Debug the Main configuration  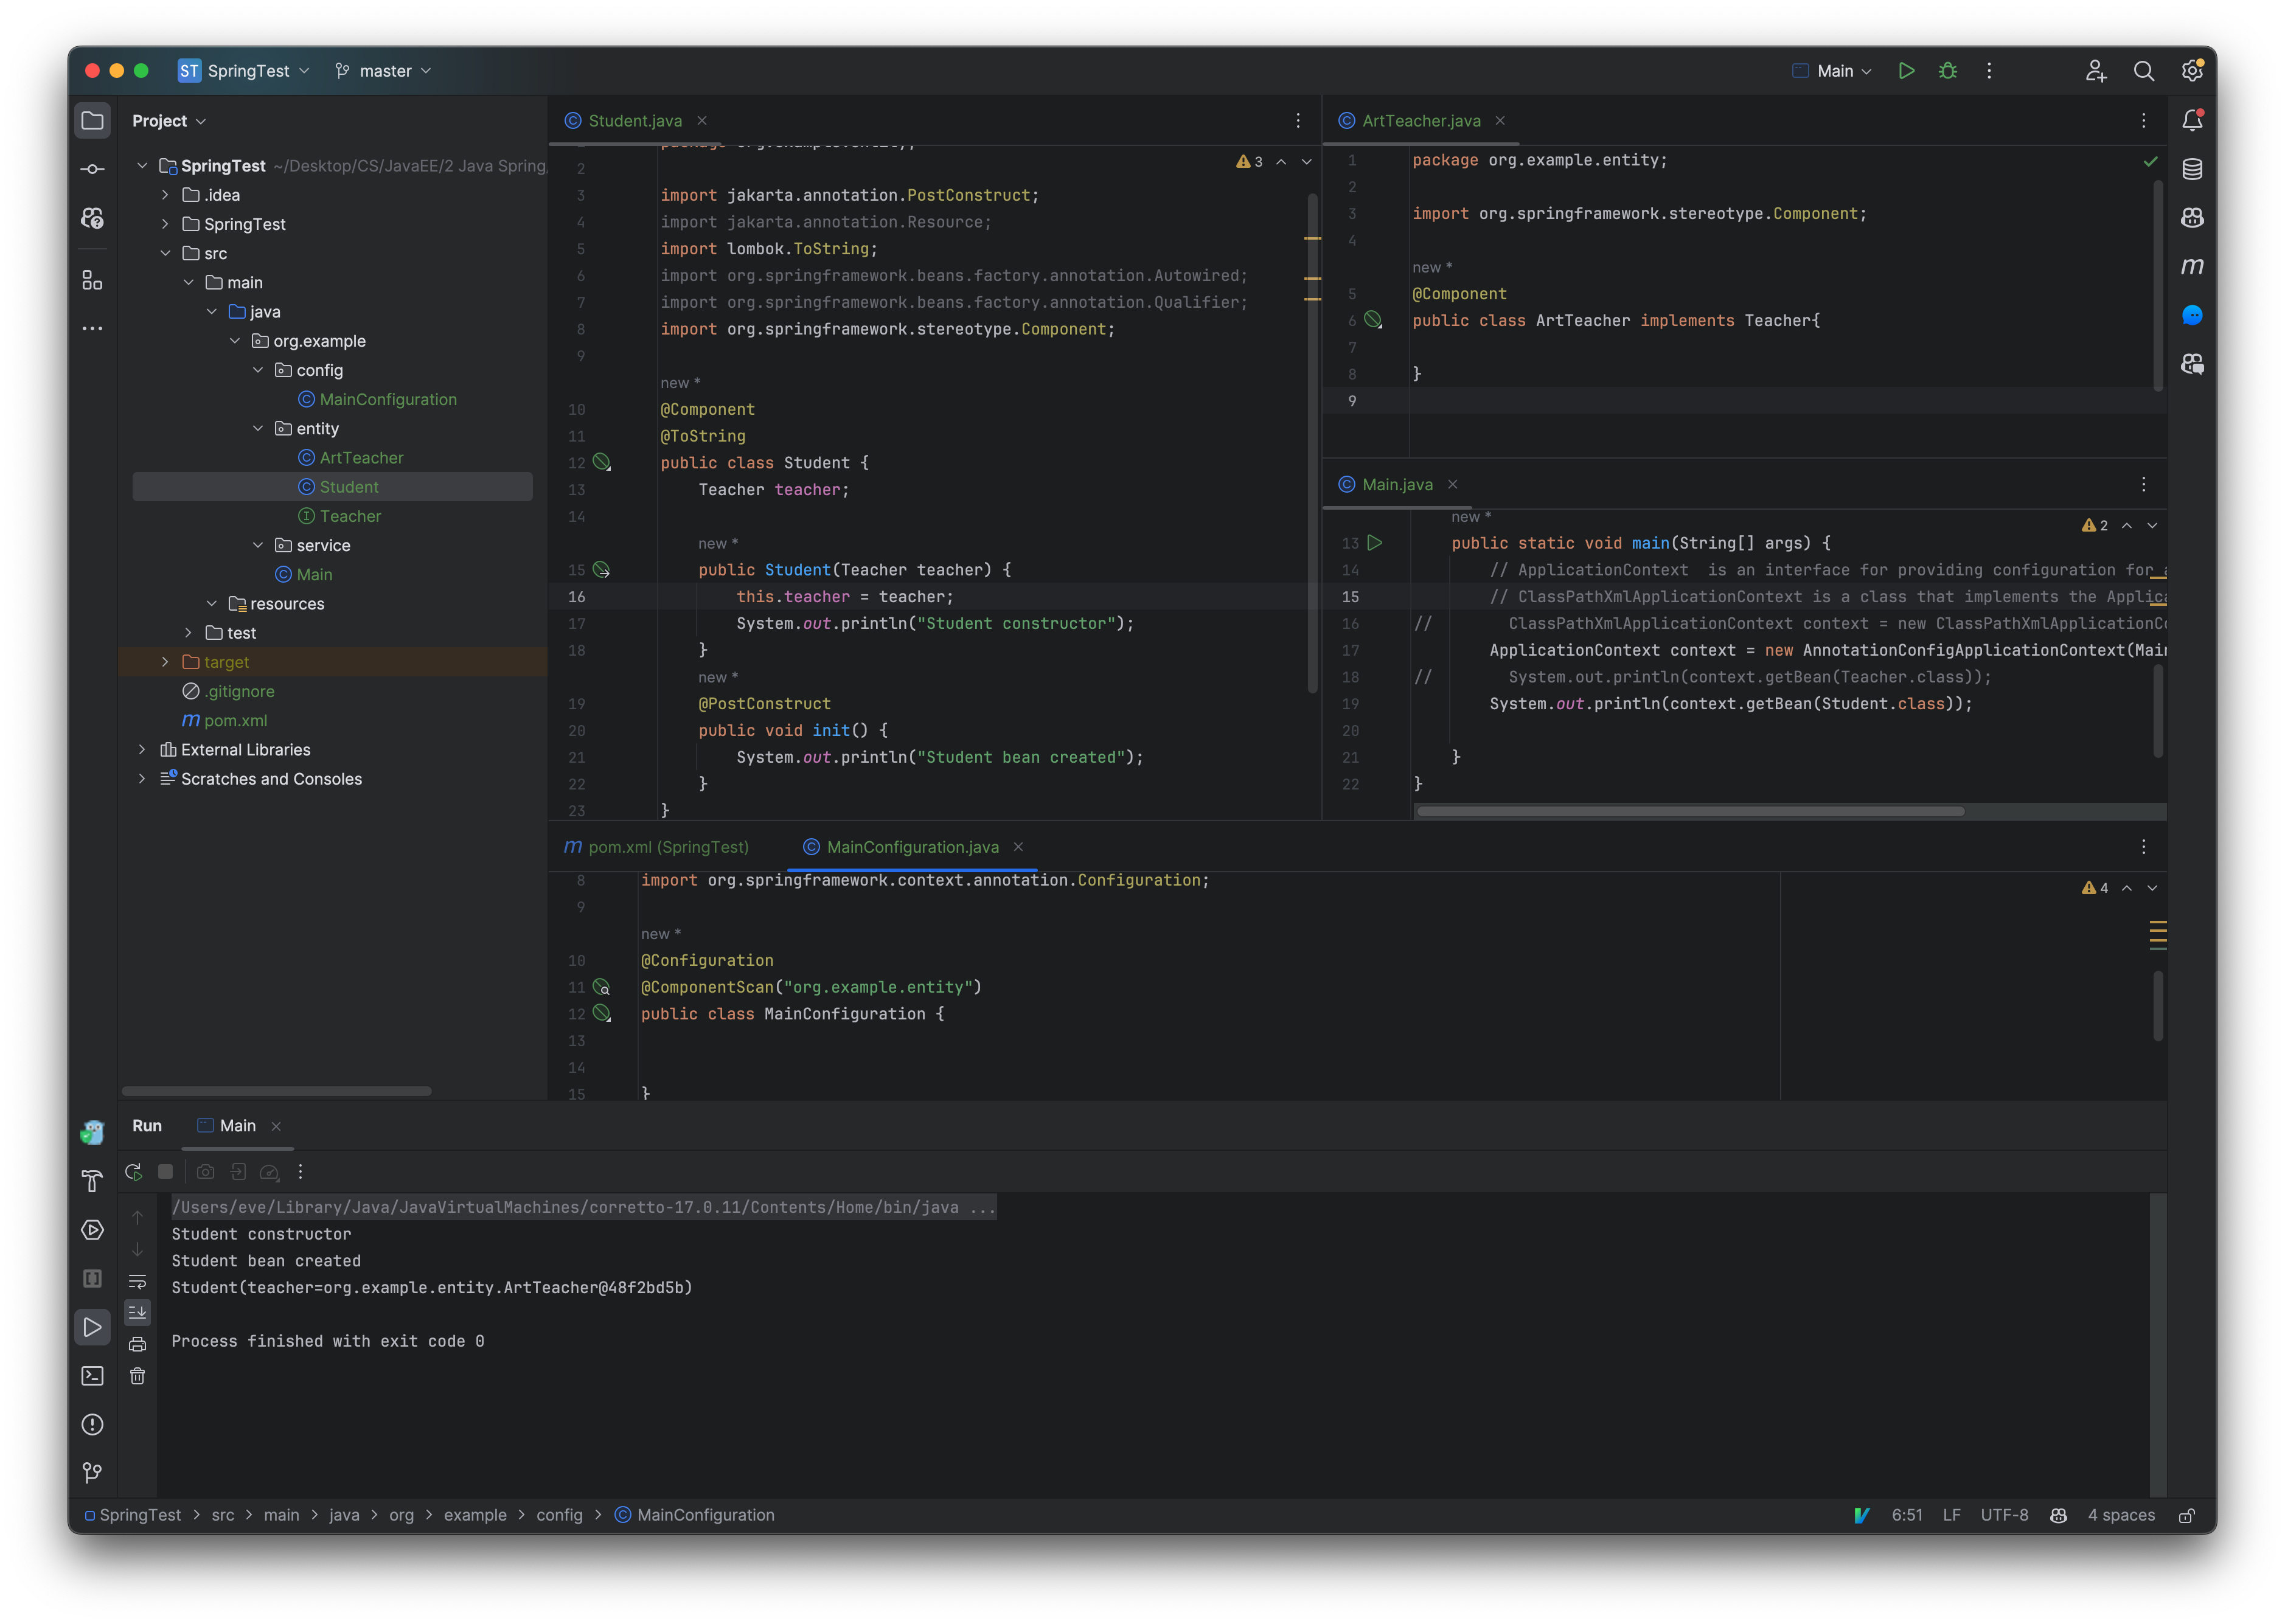click(1947, 71)
